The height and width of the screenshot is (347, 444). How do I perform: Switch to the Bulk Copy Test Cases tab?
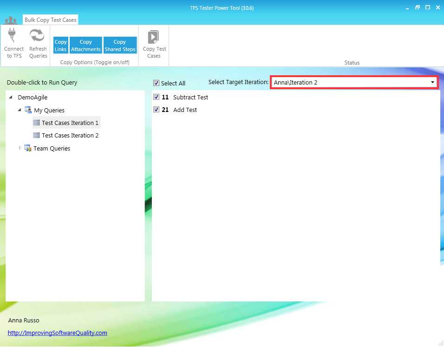[50, 20]
